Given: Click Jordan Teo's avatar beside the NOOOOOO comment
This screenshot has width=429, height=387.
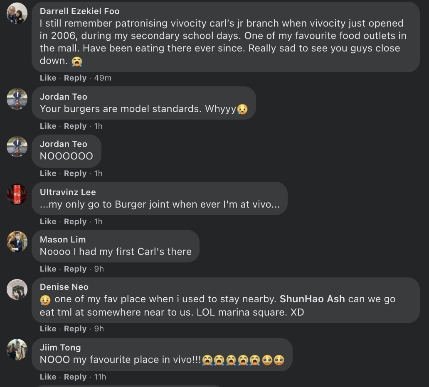Looking at the screenshot, I should (x=17, y=146).
